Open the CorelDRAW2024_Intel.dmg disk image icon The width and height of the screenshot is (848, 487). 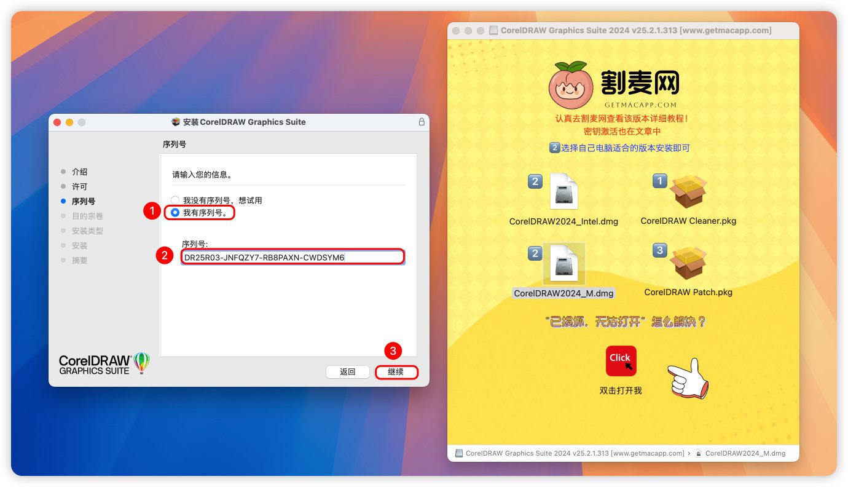tap(563, 192)
